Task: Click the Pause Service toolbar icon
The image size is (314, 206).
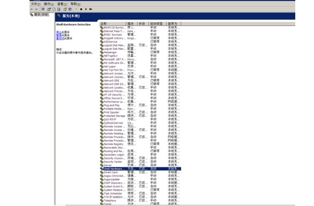Action: pyautogui.click(x=86, y=9)
